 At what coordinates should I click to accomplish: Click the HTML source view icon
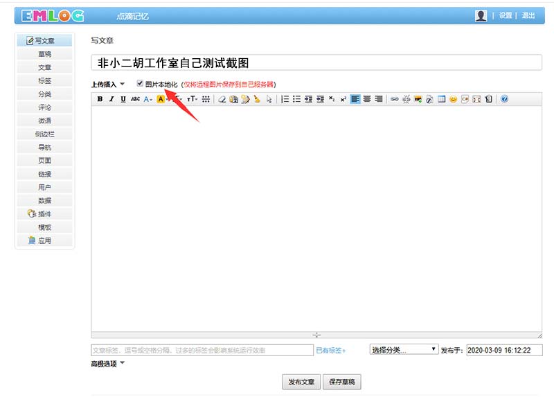click(x=488, y=99)
